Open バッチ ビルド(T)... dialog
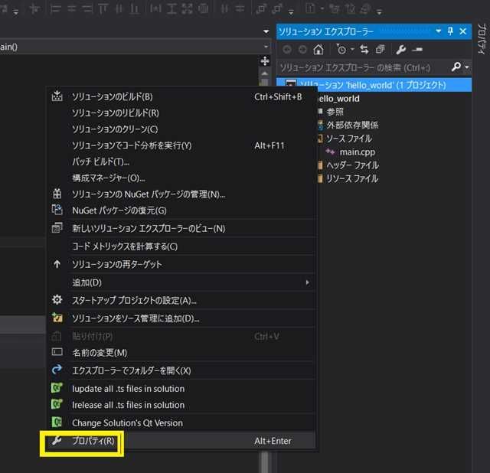 tap(181, 161)
